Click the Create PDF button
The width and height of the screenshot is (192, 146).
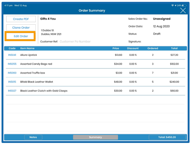click(x=21, y=19)
